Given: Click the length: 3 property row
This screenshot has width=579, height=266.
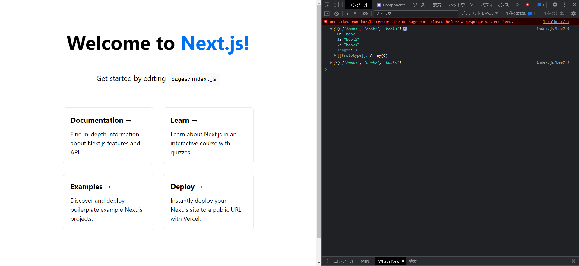Looking at the screenshot, I should [x=347, y=50].
